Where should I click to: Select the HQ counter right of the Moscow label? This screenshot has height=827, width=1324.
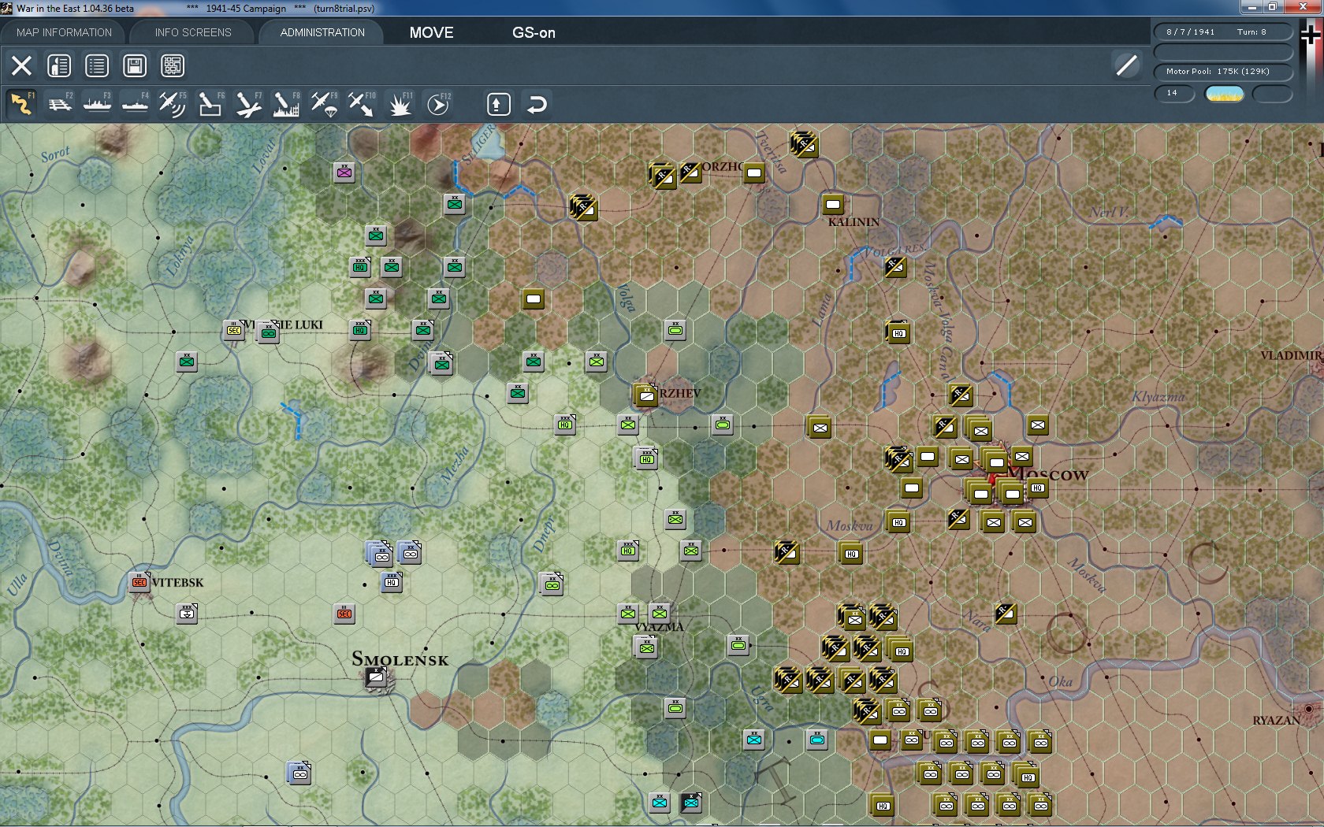point(1038,488)
